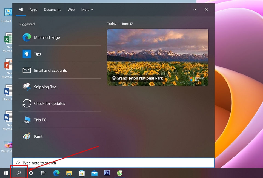Image resolution: width=263 pixels, height=178 pixels.
Task: Expand the More filter dropdown
Action: (87, 10)
